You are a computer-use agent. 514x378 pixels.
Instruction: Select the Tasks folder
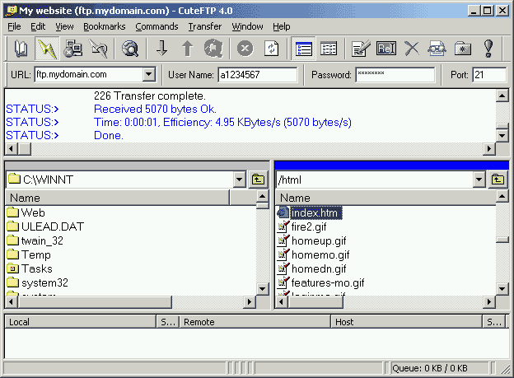click(x=30, y=268)
